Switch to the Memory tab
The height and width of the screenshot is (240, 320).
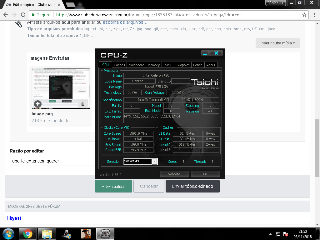154,65
